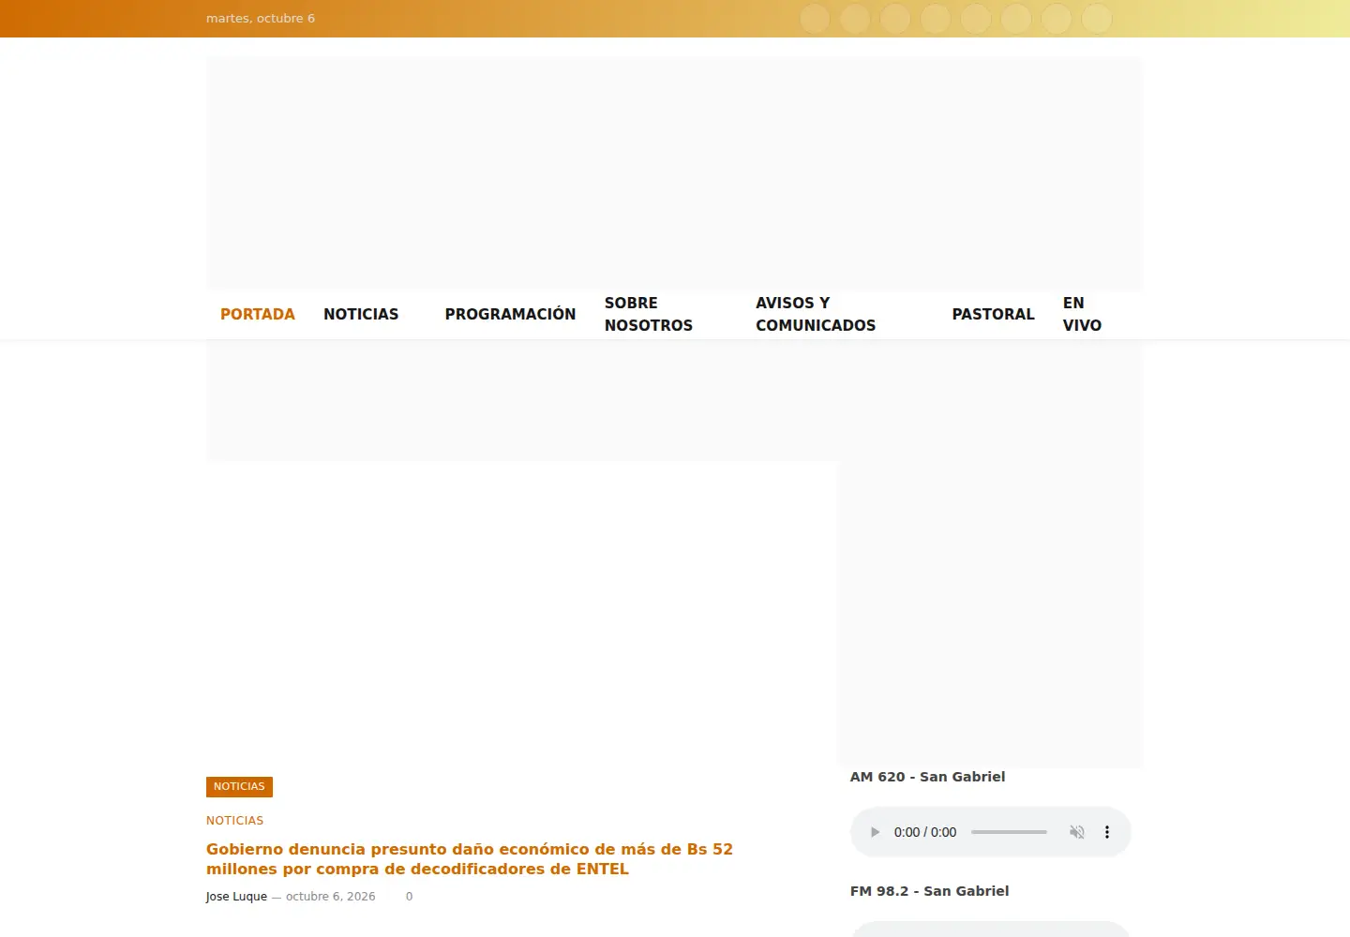Open AM 620 player more options menu
1350x937 pixels.
tap(1107, 832)
